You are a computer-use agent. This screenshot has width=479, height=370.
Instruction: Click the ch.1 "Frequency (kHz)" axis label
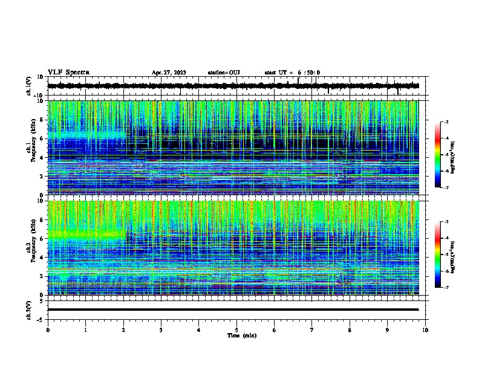[x=33, y=140]
